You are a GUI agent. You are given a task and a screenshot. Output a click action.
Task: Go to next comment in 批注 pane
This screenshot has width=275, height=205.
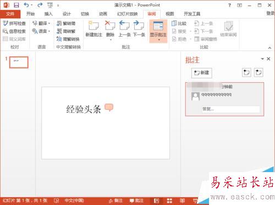(258, 72)
